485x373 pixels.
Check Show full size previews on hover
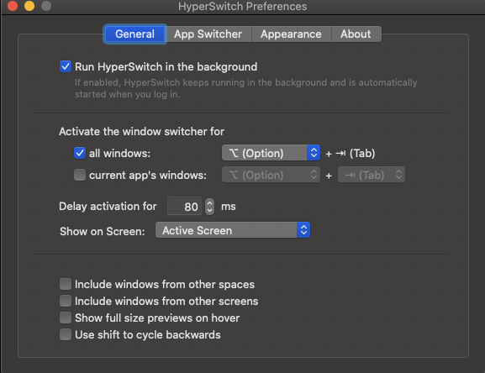[x=66, y=318]
